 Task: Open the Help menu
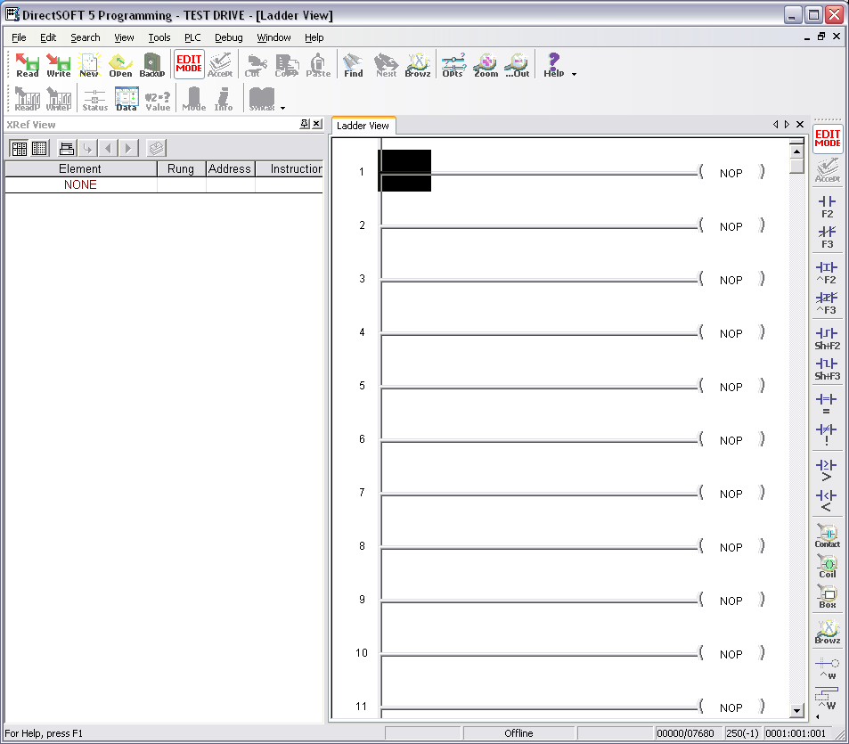tap(314, 37)
